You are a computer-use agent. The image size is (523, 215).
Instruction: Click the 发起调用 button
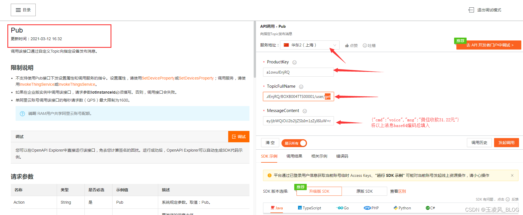pyautogui.click(x=506, y=143)
